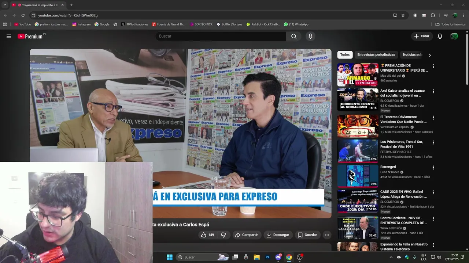Open options for CADE 2025 video
469x263 pixels.
coord(433,192)
